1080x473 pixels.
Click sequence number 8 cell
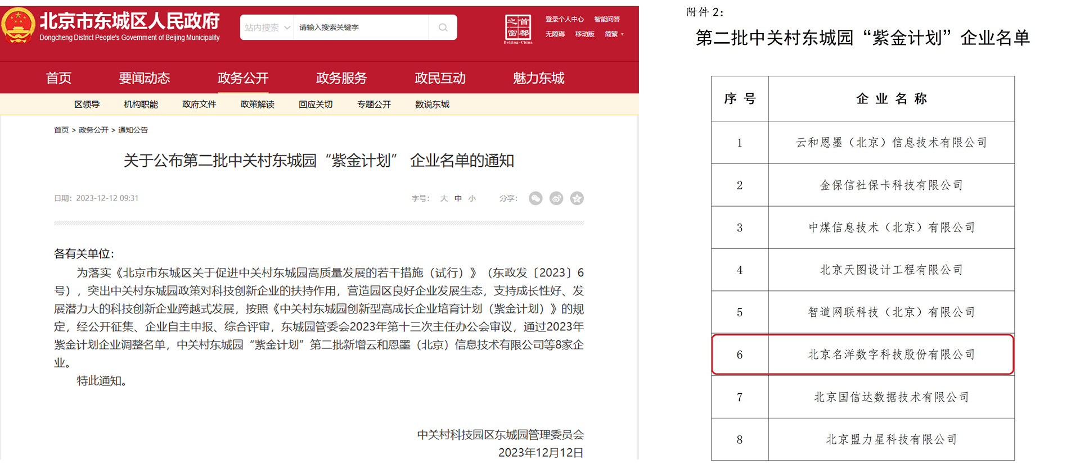(740, 440)
